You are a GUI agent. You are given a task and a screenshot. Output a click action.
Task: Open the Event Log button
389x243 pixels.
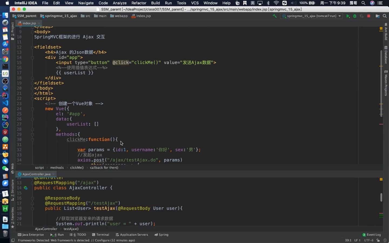372,235
